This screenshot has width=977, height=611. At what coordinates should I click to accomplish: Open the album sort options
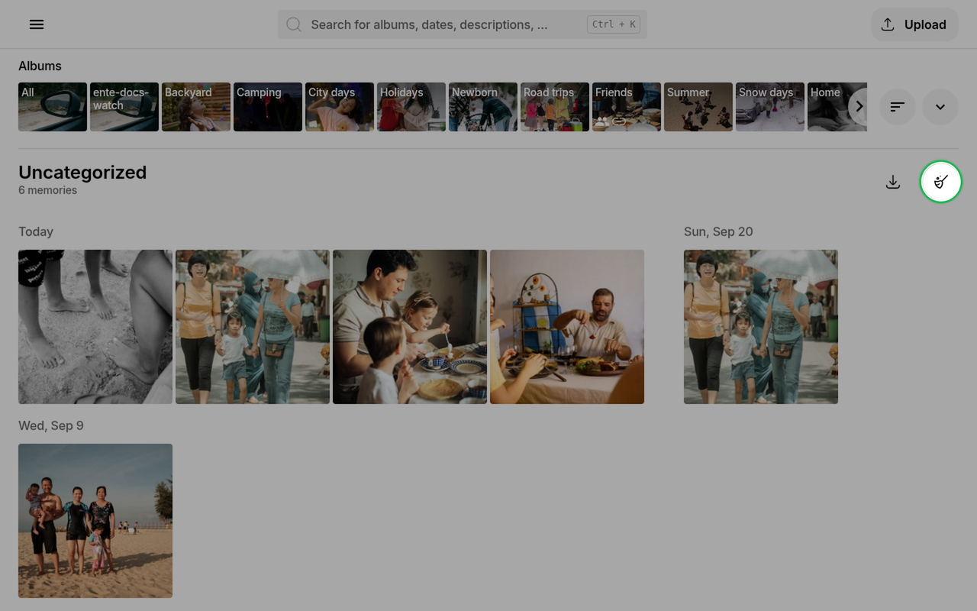coord(898,107)
